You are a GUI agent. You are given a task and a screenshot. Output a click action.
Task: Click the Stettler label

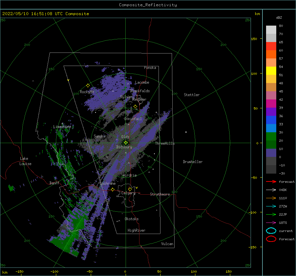coord(192,95)
